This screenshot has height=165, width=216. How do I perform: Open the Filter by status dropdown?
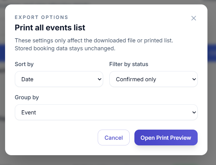pos(153,79)
